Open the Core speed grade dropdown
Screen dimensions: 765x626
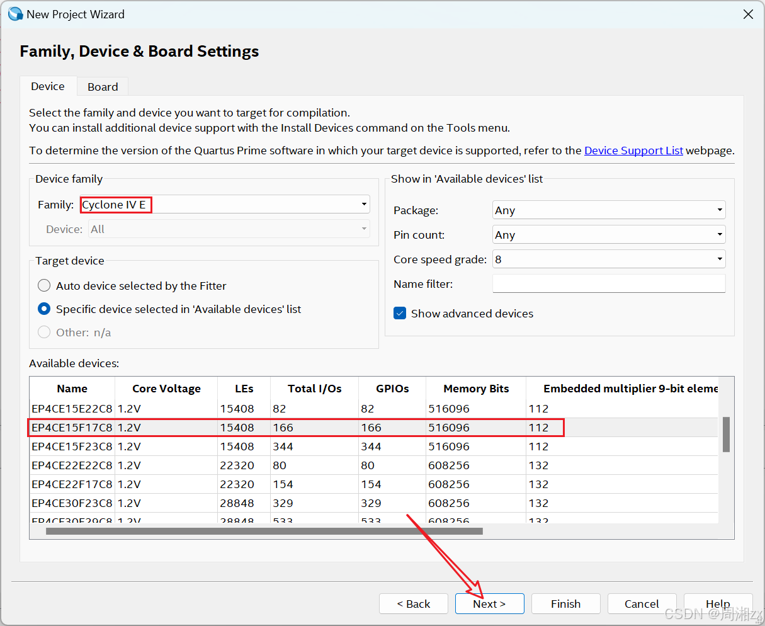pos(609,259)
